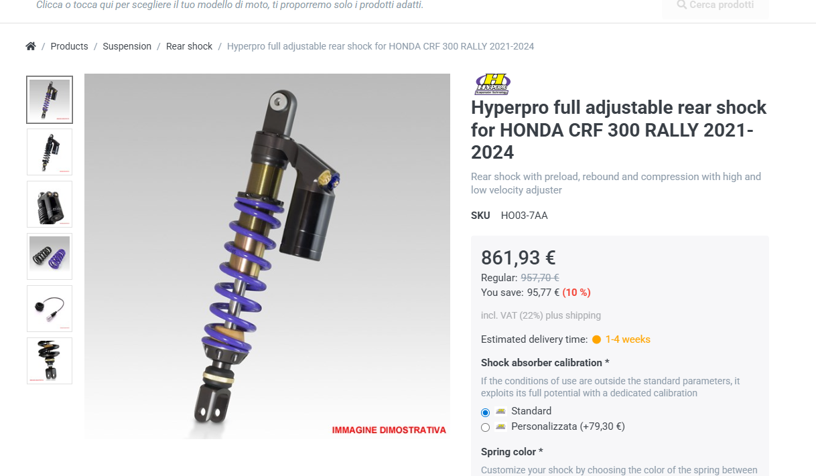Viewport: 816px width, 476px height.
Task: Click the magnifier icon in Cerca prodotti
Action: pyautogui.click(x=682, y=5)
